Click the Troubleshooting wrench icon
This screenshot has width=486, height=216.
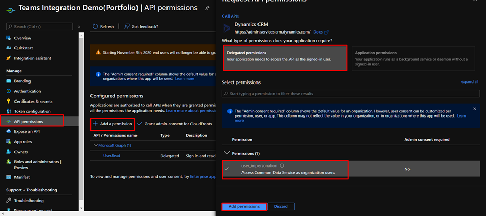[x=9, y=200]
